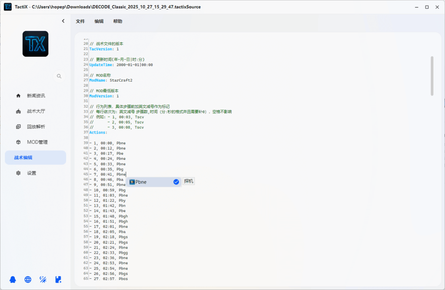This screenshot has width=445, height=290.
Task: Select the Pbne autocomplete suggestion
Action: click(x=148, y=182)
